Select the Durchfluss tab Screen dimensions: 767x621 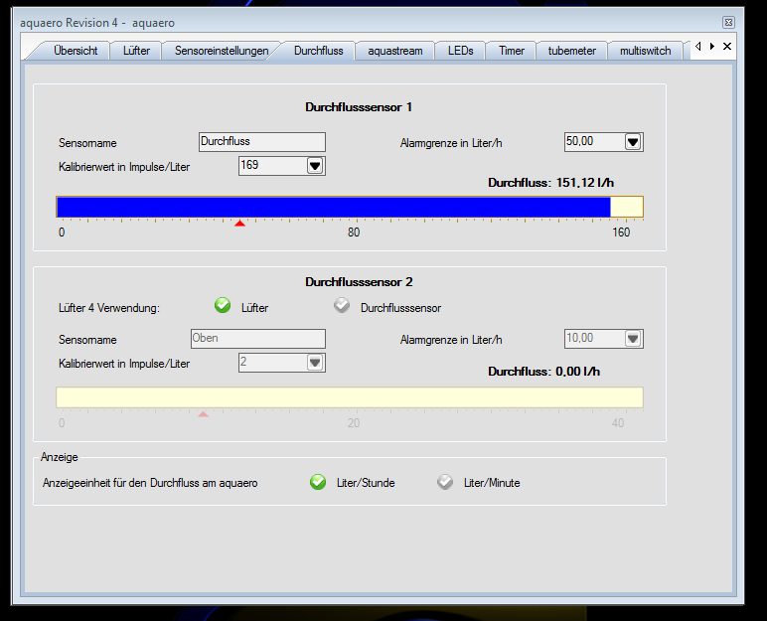point(319,51)
